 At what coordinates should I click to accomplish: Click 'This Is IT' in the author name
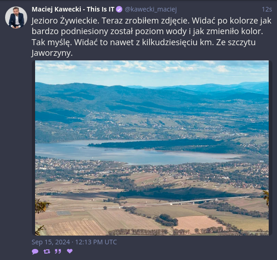point(101,9)
